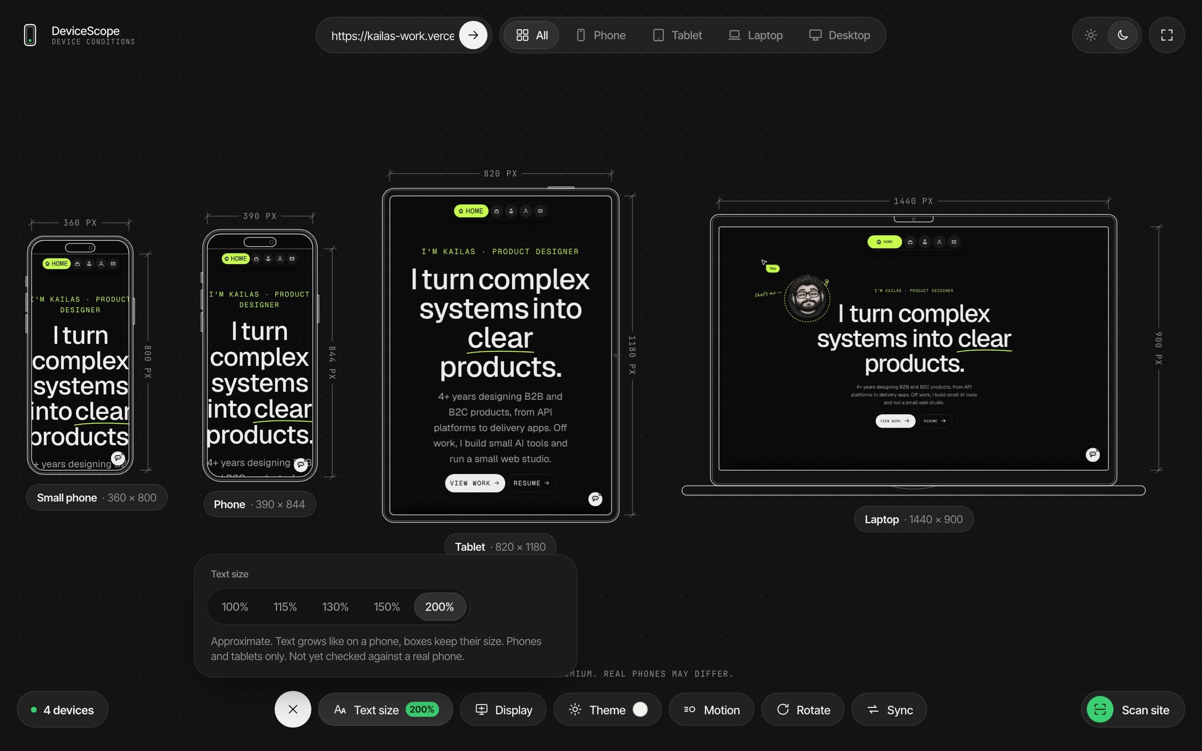Screen dimensions: 1202x751
Task: Switch to dark mode moon icon
Action: (x=1123, y=35)
